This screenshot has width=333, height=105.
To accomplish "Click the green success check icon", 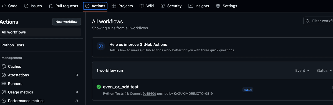I will (99, 87).
